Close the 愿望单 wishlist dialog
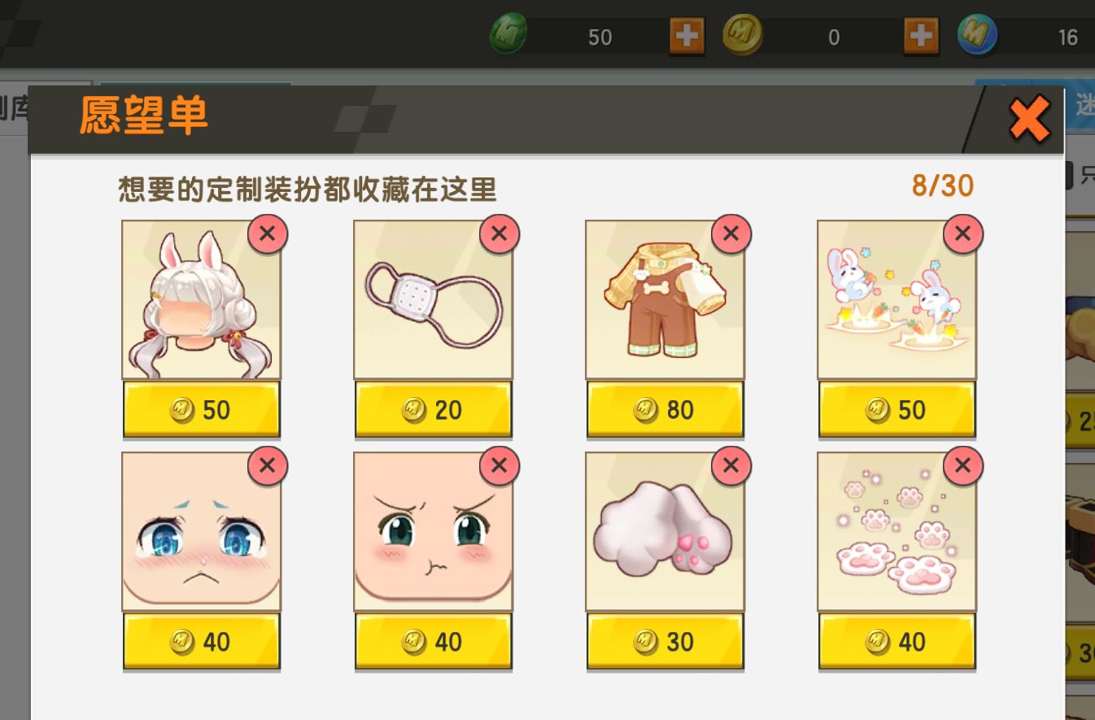 [x=1029, y=120]
